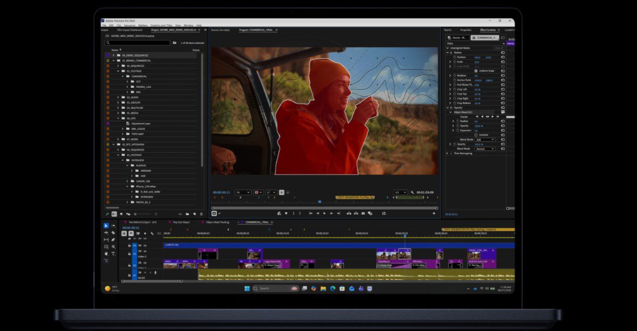Screen dimensions: 637x331
Task: Click the Source (no clips) monitor tab
Action: 220,30
